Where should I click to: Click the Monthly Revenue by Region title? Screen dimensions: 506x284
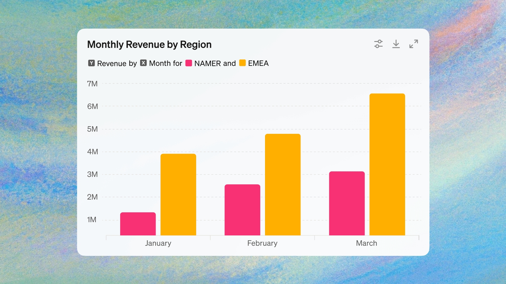click(149, 44)
